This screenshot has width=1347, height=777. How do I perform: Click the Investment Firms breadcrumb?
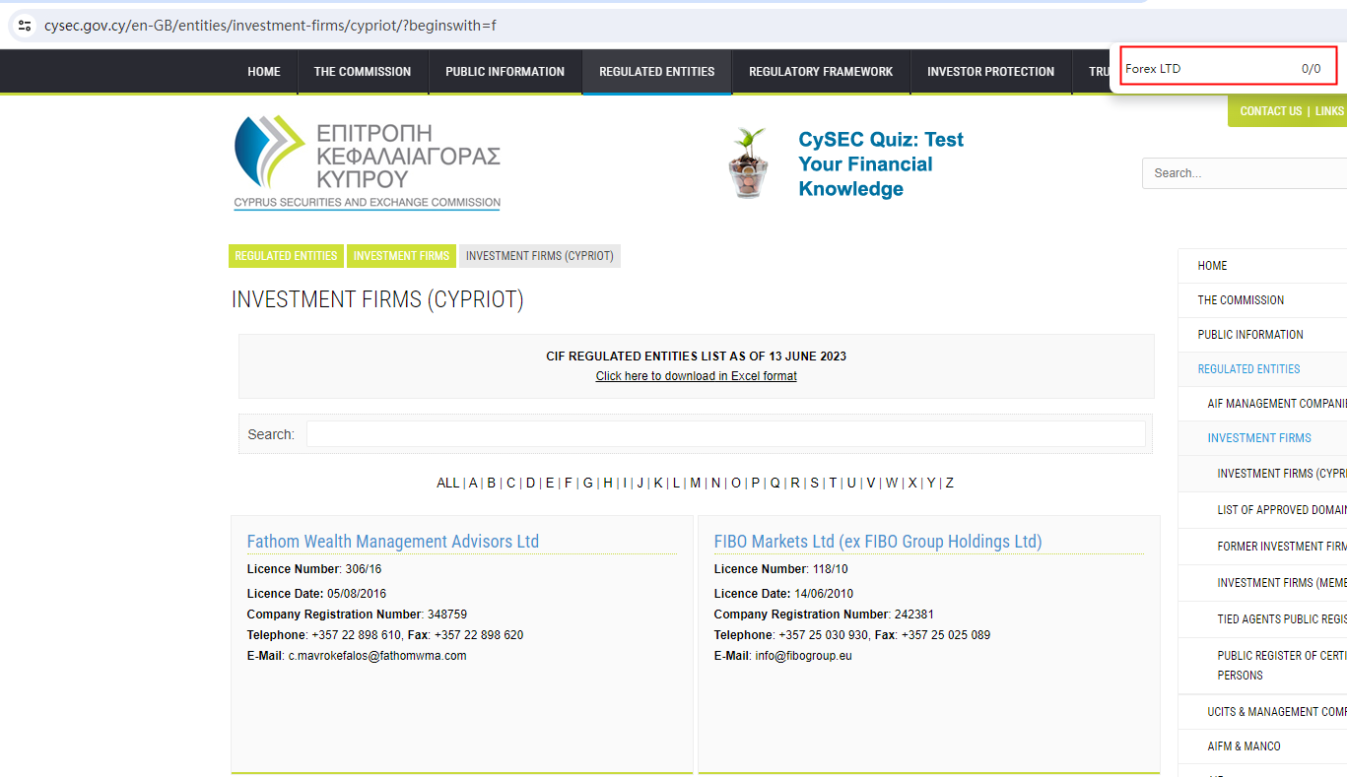click(401, 256)
